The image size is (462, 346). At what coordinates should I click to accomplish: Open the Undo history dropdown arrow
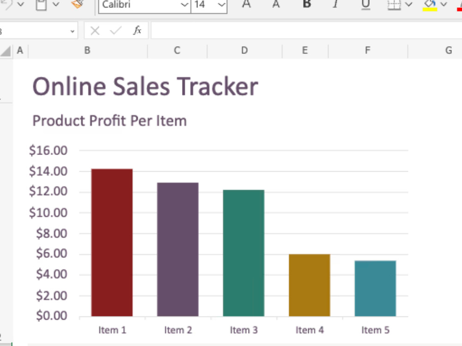pyautogui.click(x=20, y=4)
